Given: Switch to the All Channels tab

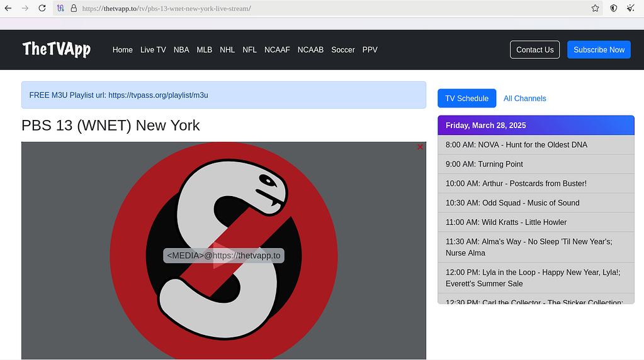Looking at the screenshot, I should pyautogui.click(x=524, y=99).
